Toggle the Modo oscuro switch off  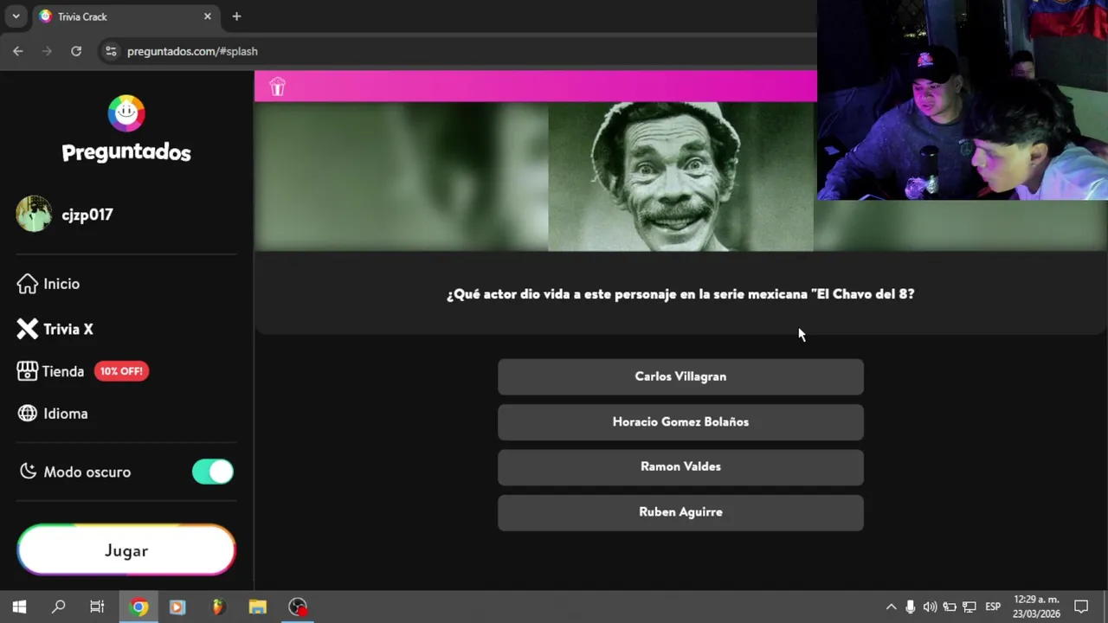click(x=213, y=472)
